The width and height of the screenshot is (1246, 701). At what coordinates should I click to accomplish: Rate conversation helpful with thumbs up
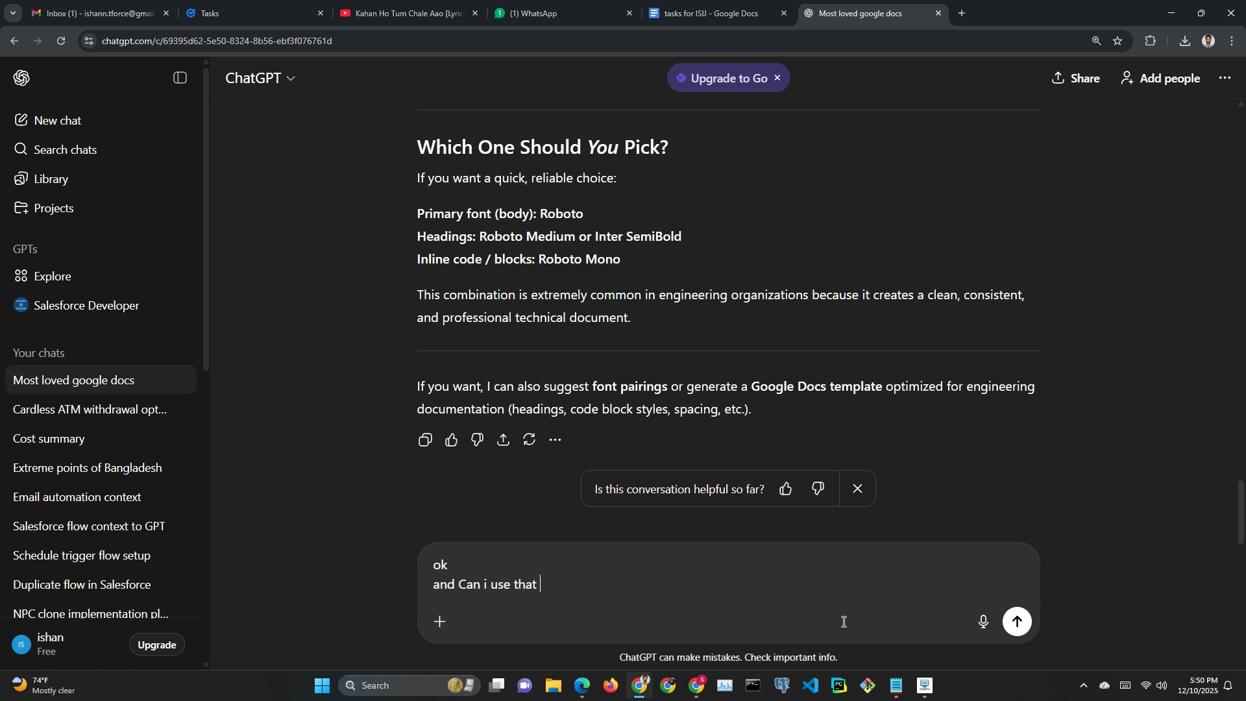pyautogui.click(x=786, y=489)
